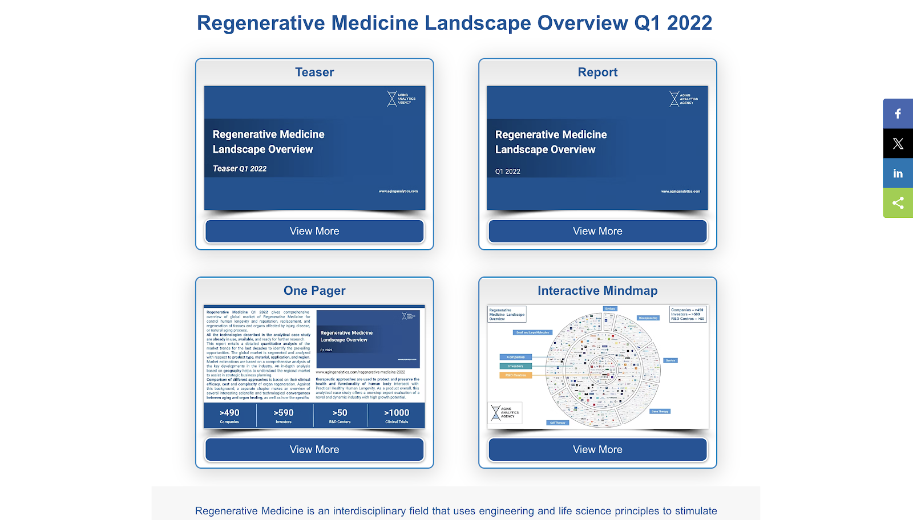This screenshot has width=913, height=520.
Task: Select the blue Companies label in mindmap
Action: [x=515, y=357]
